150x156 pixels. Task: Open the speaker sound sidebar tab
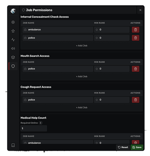(13, 48)
